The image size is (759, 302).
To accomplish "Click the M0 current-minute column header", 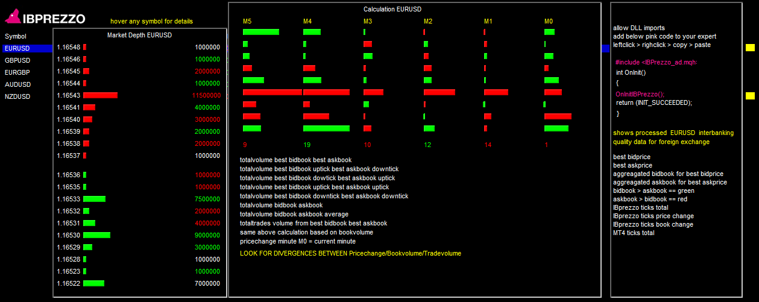I will 549,22.
